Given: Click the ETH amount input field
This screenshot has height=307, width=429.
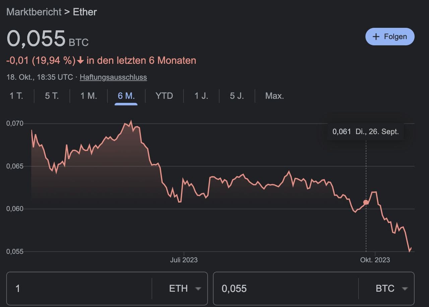Looking at the screenshot, I should point(80,289).
